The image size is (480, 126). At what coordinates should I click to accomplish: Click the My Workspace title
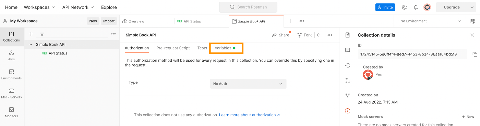click(x=24, y=21)
